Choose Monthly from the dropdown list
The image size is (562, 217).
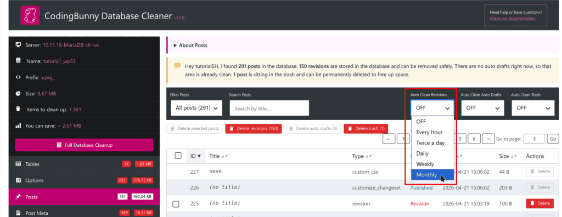[x=432, y=175]
